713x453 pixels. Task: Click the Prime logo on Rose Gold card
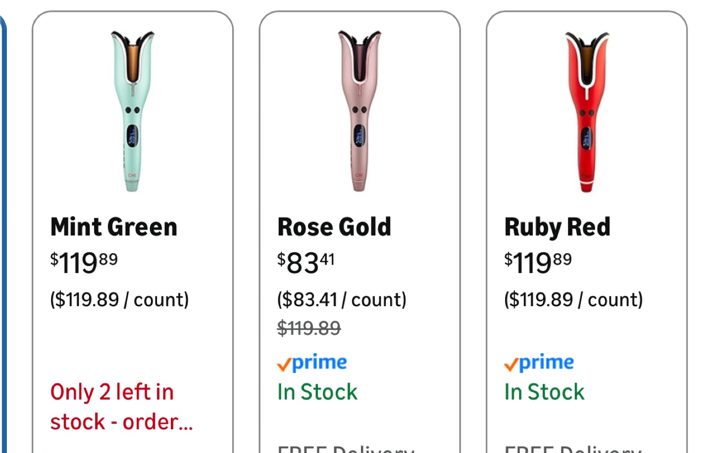[x=312, y=363]
